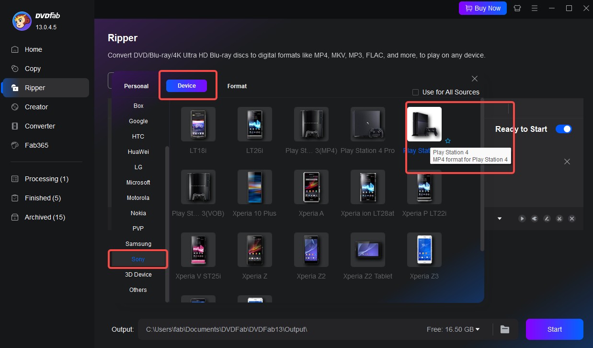Open the Trim scissors icon
Viewport: 593px width, 348px height.
click(x=559, y=219)
